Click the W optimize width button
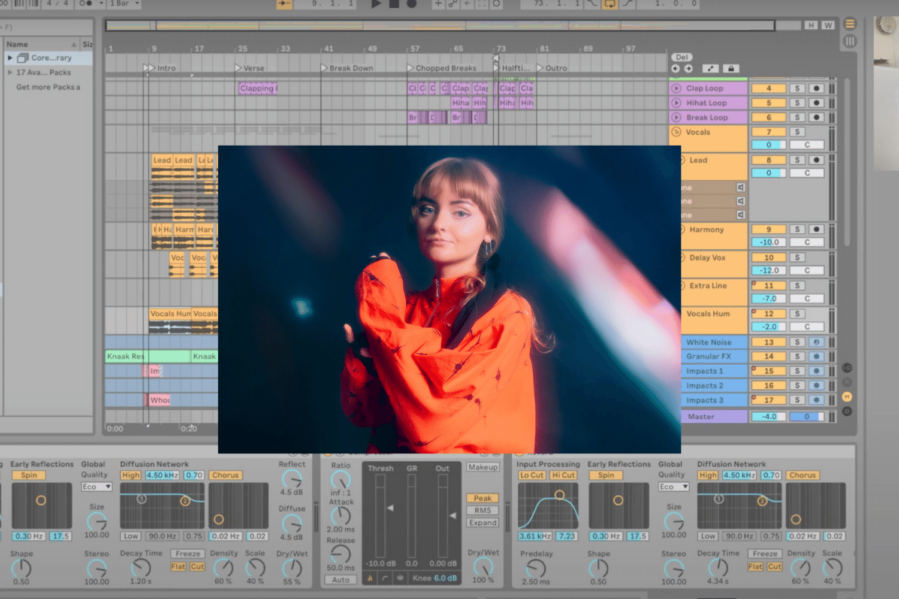The image size is (899, 599). (x=828, y=25)
